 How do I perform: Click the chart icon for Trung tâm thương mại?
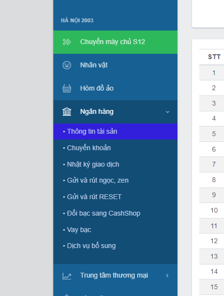[67, 276]
